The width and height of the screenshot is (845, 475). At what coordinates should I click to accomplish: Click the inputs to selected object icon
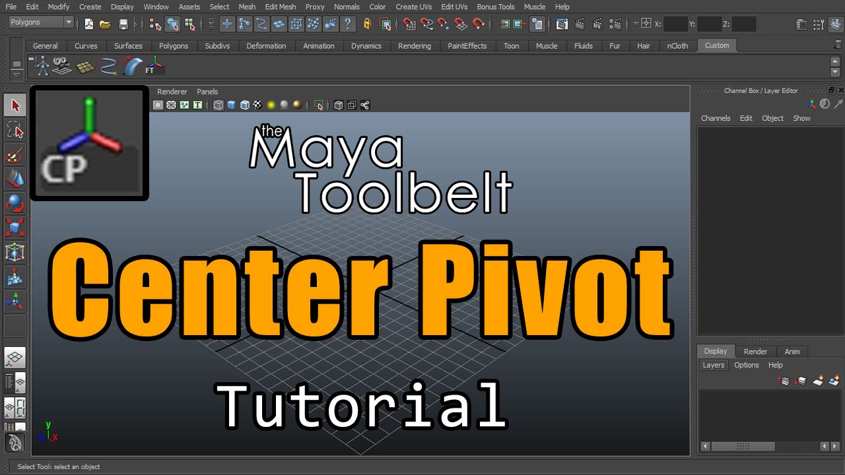click(x=504, y=24)
